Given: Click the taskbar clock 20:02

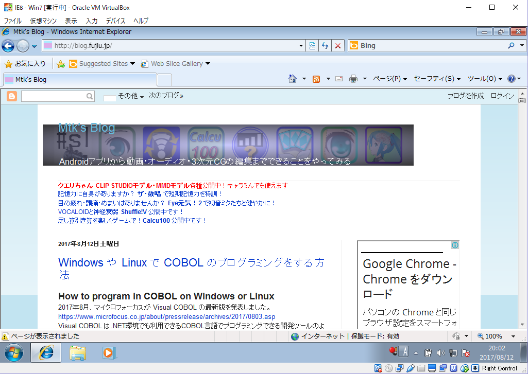Looking at the screenshot, I should [x=497, y=348].
